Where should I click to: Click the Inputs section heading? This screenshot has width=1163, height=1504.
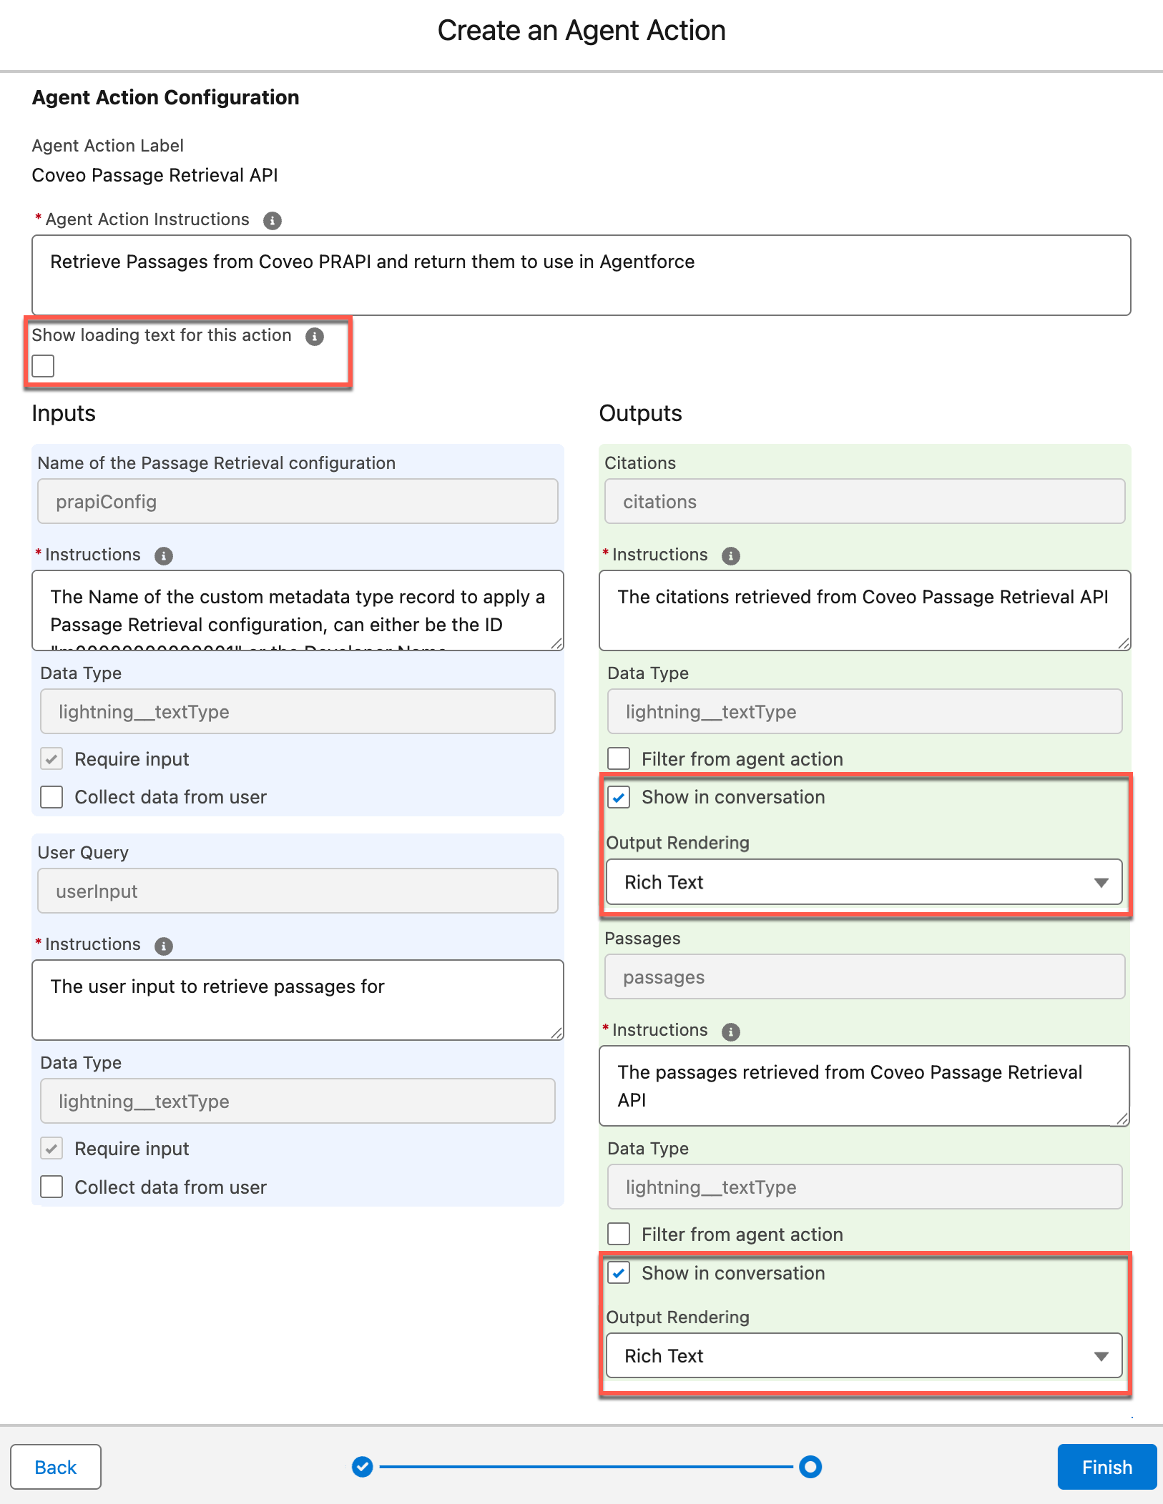tap(64, 413)
